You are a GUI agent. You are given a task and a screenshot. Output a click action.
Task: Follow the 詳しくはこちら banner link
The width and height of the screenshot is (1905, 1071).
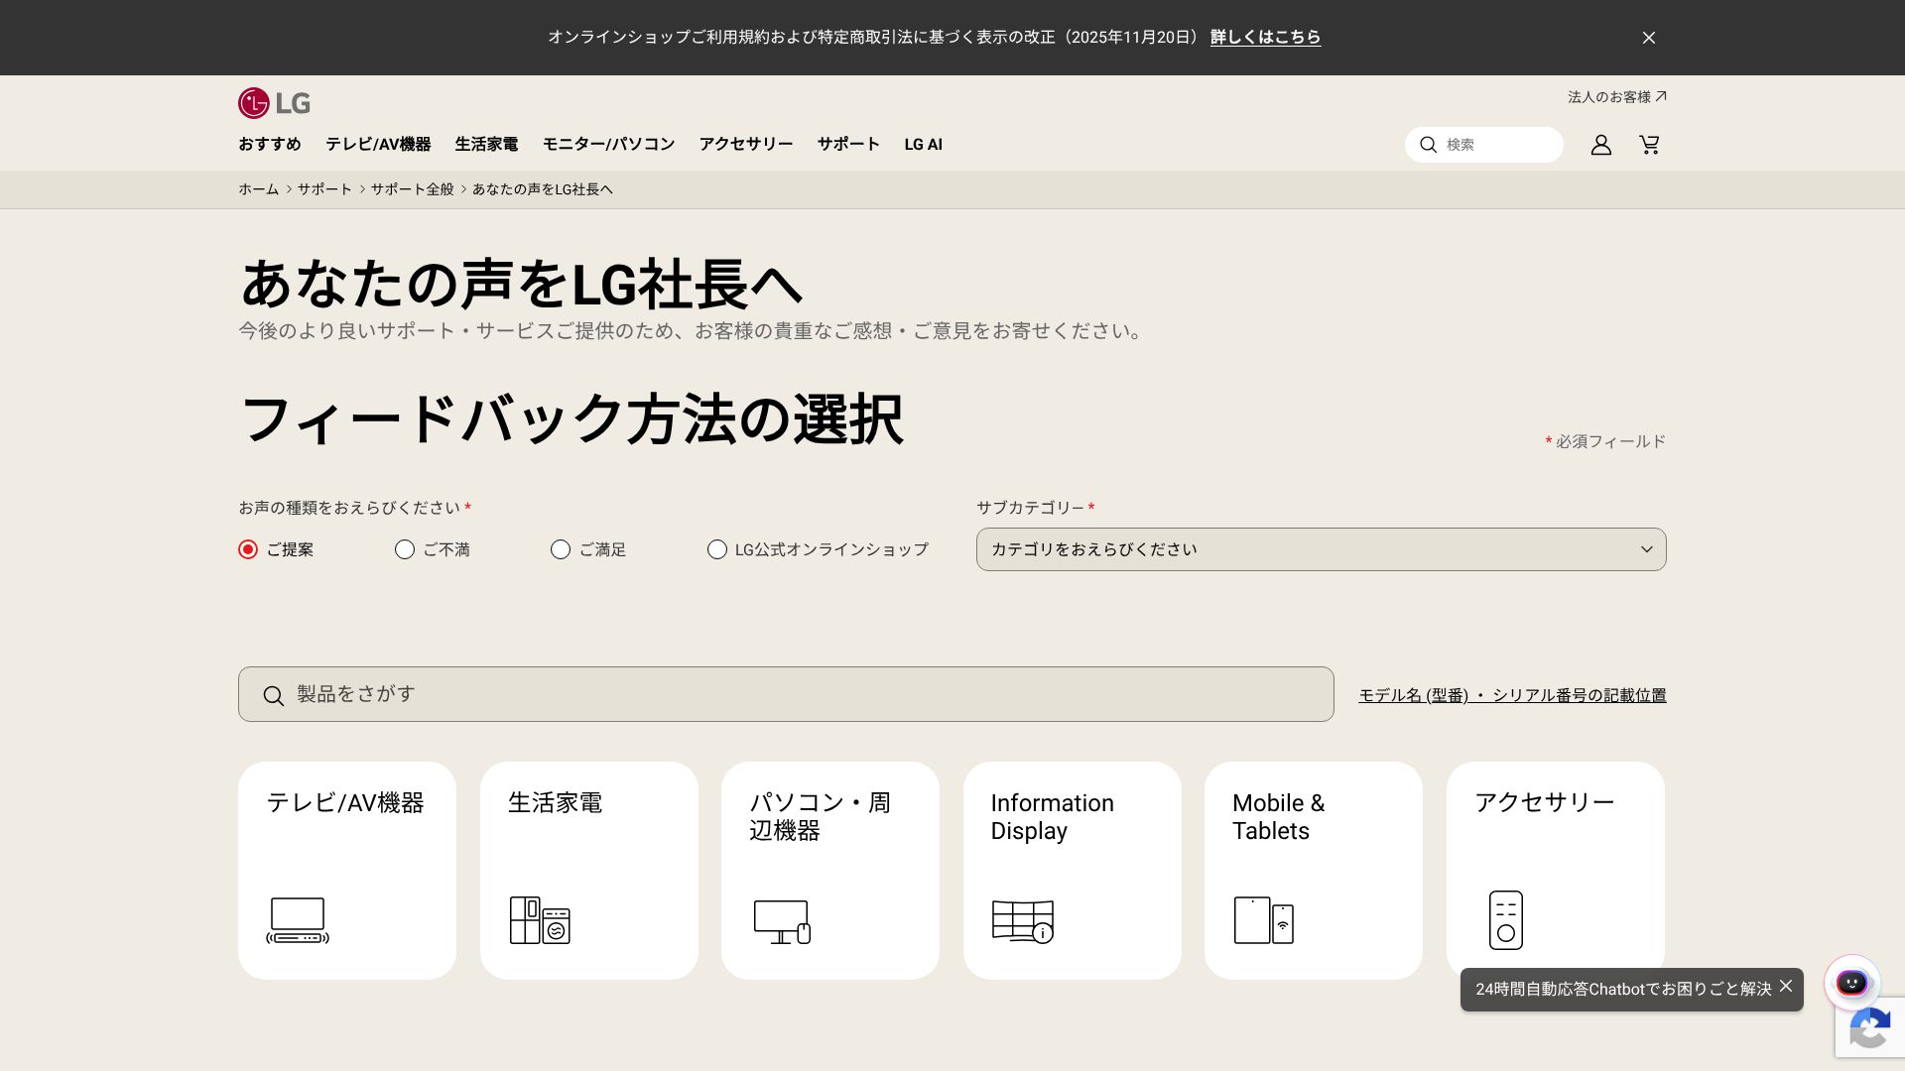[1266, 38]
